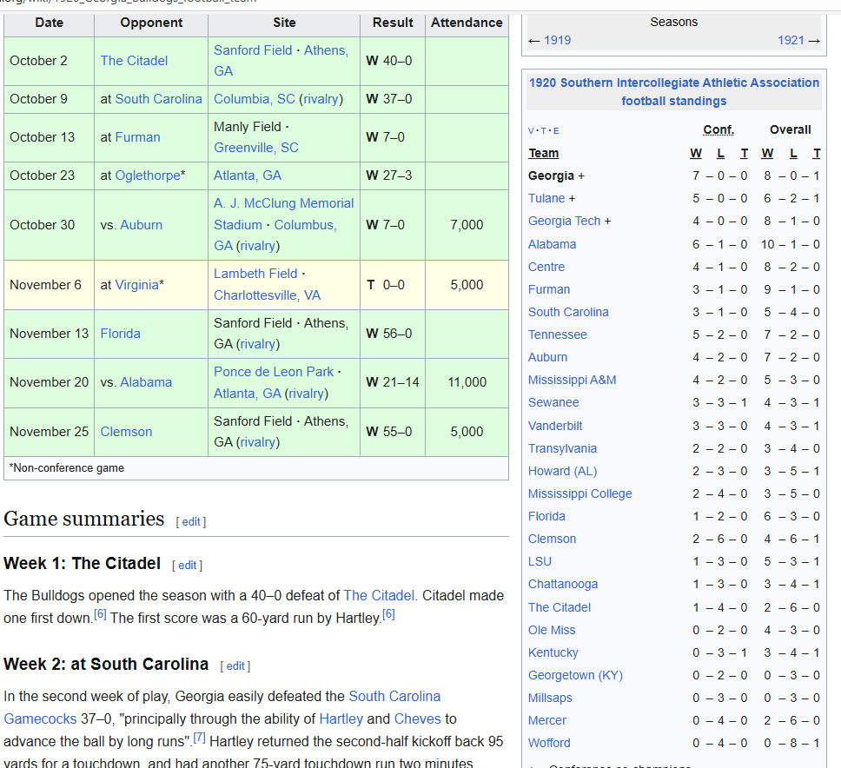Click the V (view template) link in standings
The height and width of the screenshot is (768, 841).
531,131
